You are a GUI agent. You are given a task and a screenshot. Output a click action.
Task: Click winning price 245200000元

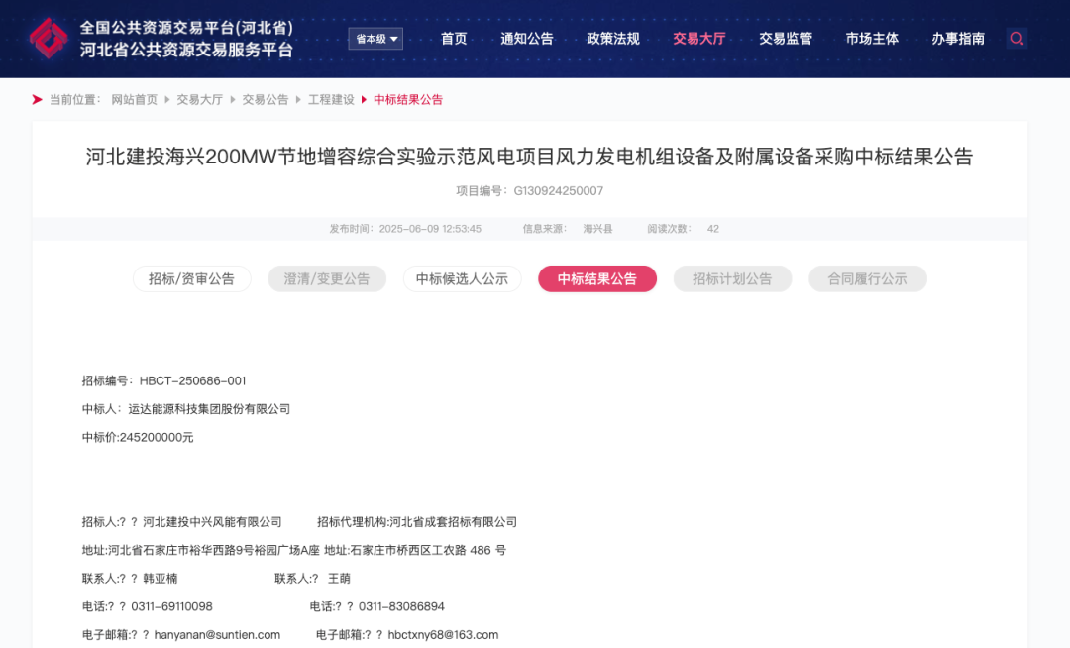click(157, 438)
